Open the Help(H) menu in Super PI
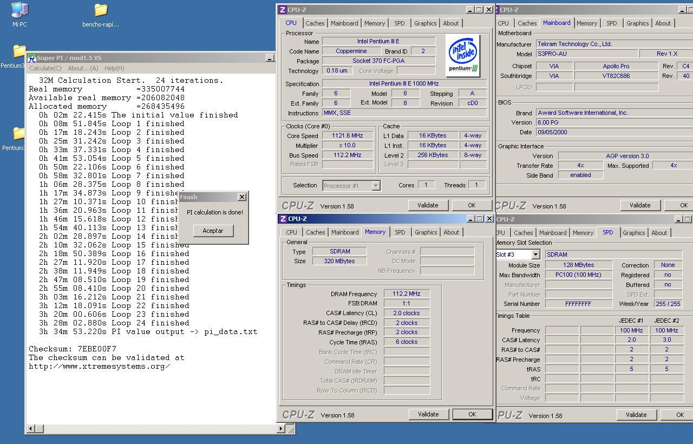This screenshot has height=444, width=693. point(114,68)
